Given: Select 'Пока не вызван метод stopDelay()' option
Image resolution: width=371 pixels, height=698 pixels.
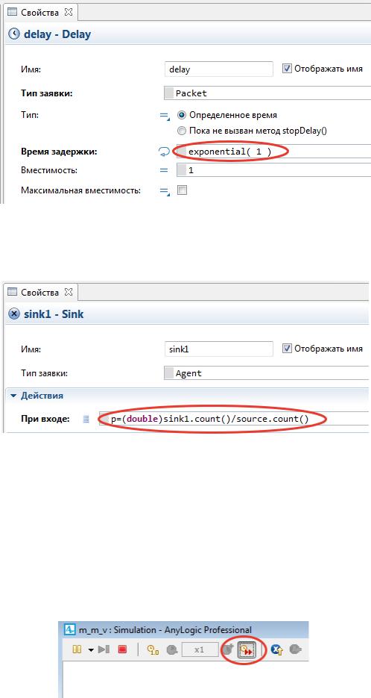Looking at the screenshot, I should [181, 131].
